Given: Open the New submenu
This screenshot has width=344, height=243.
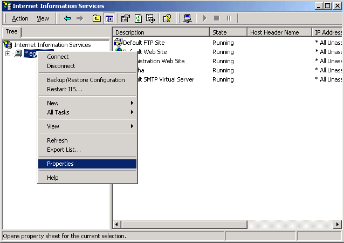Looking at the screenshot, I should click(87, 103).
